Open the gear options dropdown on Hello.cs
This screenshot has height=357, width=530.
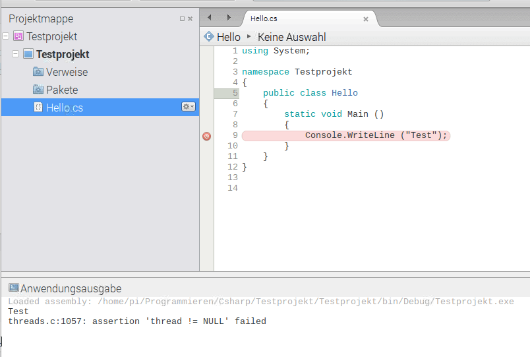[x=189, y=107]
